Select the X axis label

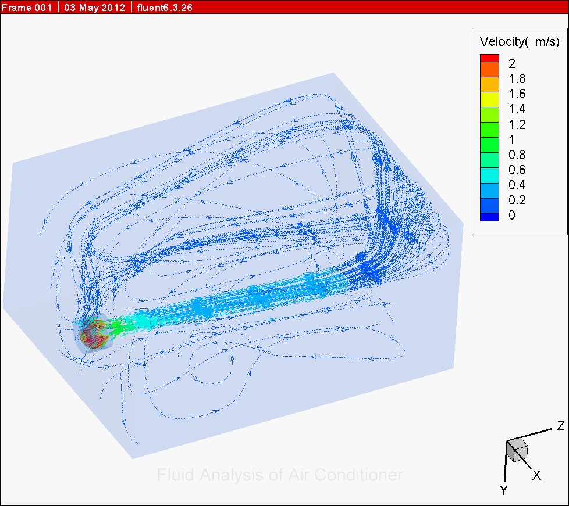coord(536,476)
